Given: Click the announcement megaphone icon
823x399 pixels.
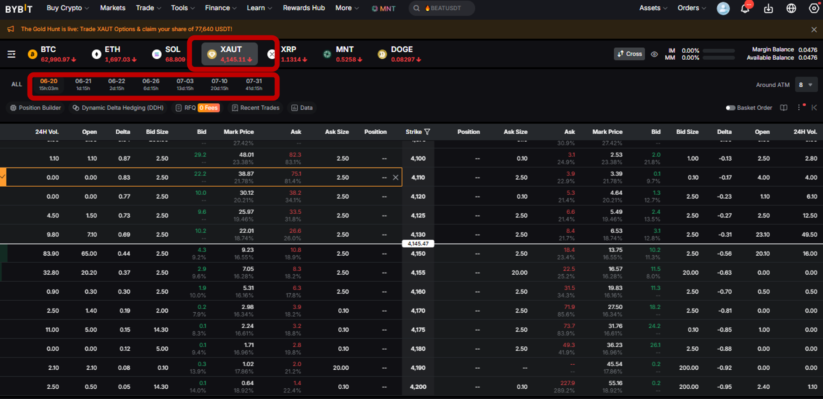Looking at the screenshot, I should tap(11, 29).
